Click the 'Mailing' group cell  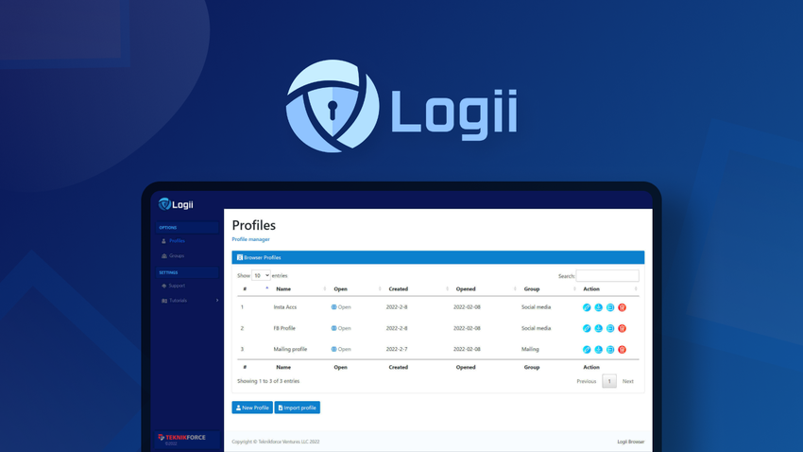tap(530, 349)
